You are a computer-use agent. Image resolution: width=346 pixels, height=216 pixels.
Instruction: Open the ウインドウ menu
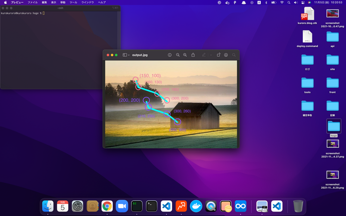[88, 3]
